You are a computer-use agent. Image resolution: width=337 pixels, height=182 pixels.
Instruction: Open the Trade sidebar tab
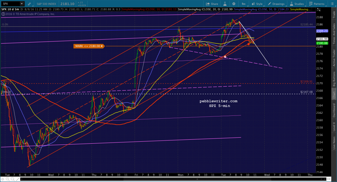coord(334,14)
